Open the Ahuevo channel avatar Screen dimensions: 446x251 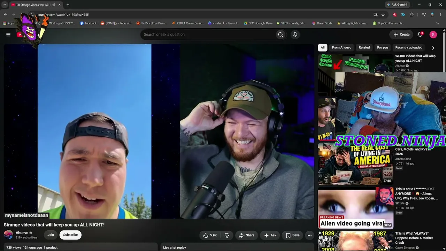(x=8, y=235)
